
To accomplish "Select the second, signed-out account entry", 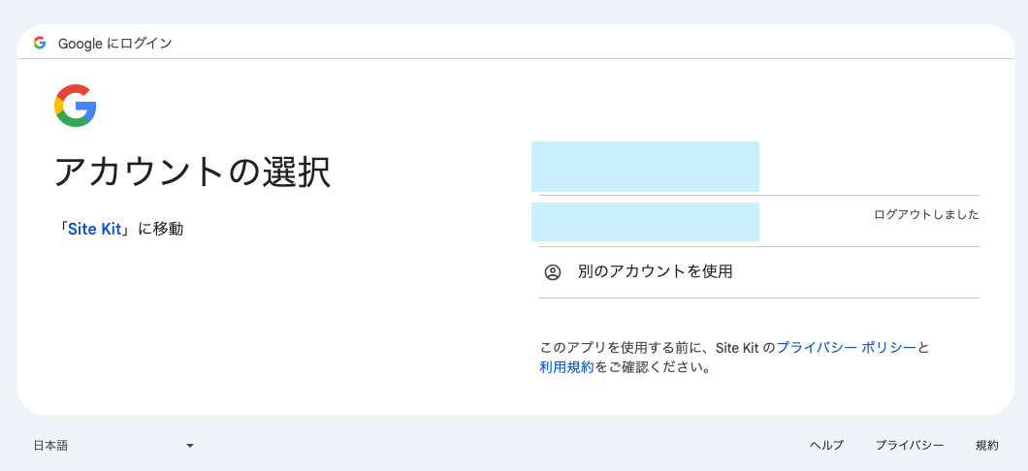I will [x=645, y=222].
